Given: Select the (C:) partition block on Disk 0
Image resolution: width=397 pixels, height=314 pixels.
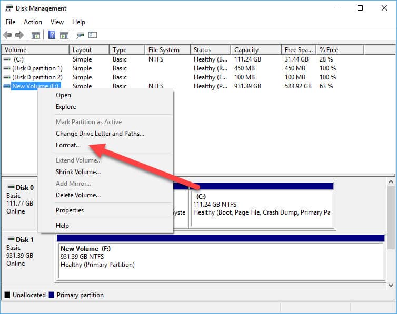Looking at the screenshot, I should click(x=262, y=205).
